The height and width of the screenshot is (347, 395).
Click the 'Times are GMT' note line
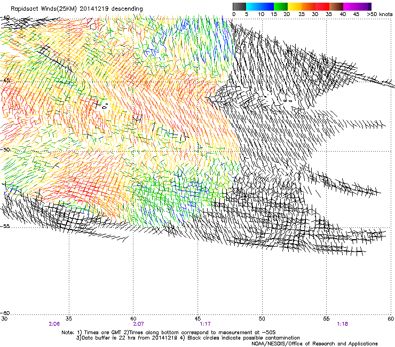tap(169, 333)
